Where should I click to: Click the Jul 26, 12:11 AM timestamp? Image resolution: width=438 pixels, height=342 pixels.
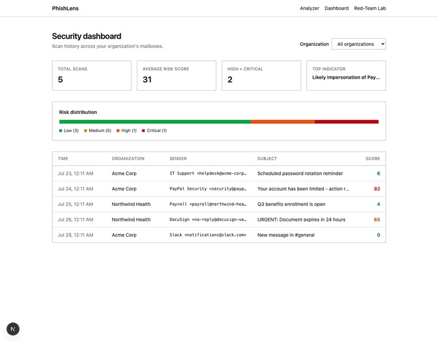(x=75, y=220)
